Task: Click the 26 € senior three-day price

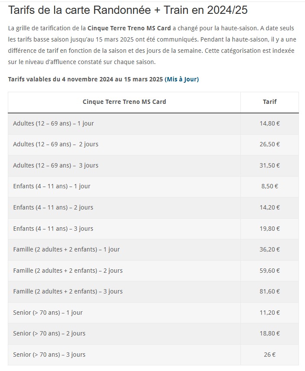Action: coord(270,355)
